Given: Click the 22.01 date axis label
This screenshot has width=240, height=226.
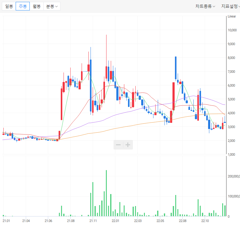Looking at the screenshot, I should tap(115, 221).
